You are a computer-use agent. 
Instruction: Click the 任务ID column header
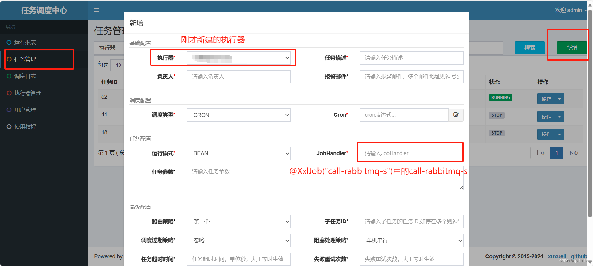tap(109, 82)
